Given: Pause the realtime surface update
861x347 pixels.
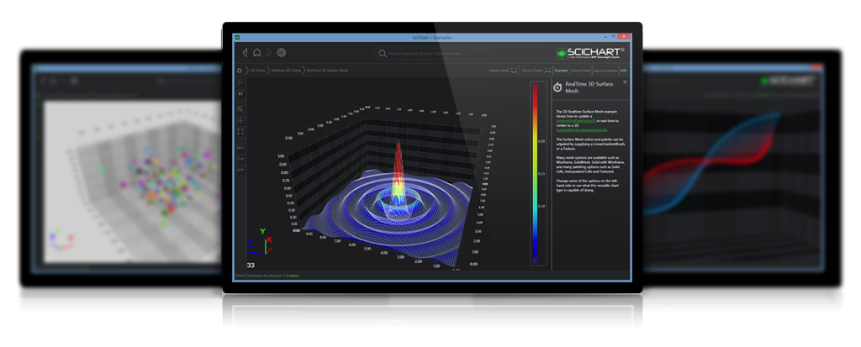Looking at the screenshot, I should pyautogui.click(x=240, y=94).
